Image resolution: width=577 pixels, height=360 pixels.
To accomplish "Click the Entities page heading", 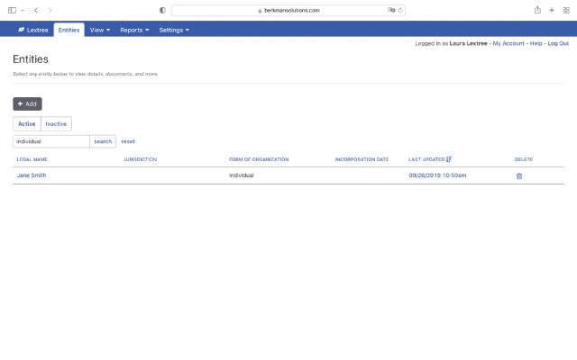I will pos(31,59).
